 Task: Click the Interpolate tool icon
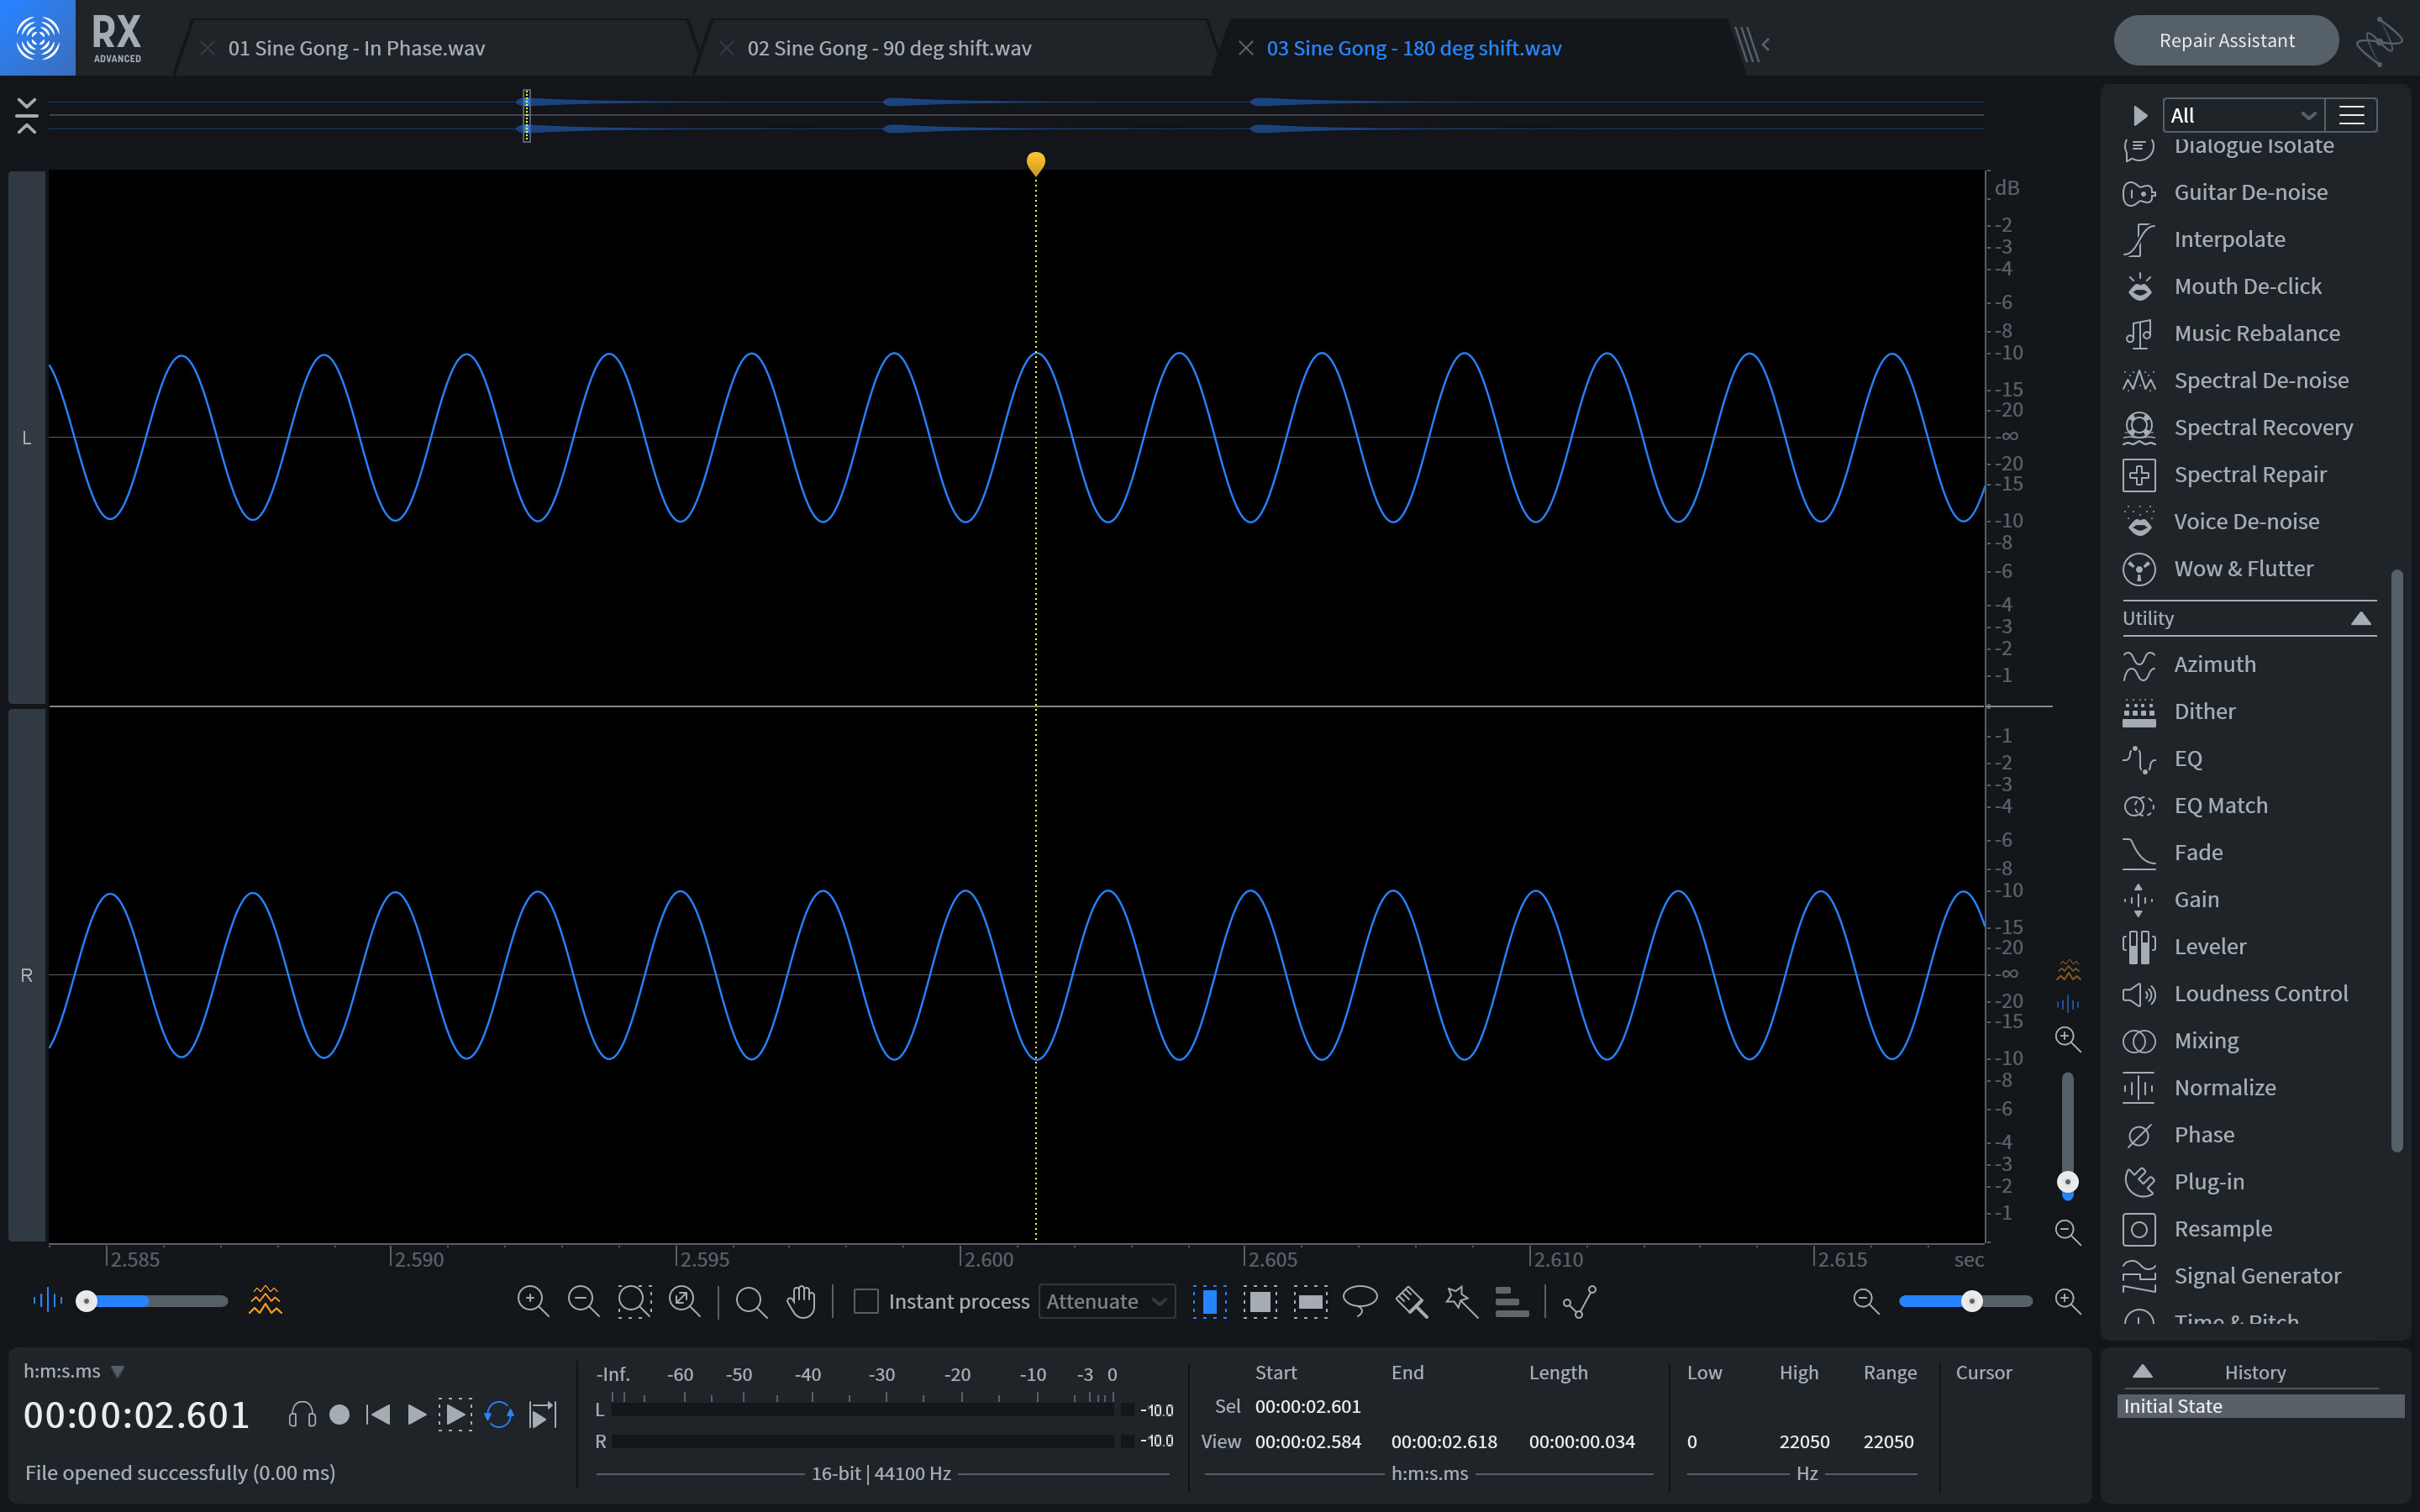(2139, 239)
